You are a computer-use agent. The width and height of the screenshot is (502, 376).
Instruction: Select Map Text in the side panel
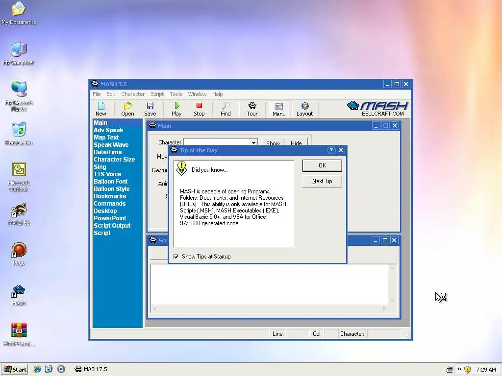coord(106,138)
